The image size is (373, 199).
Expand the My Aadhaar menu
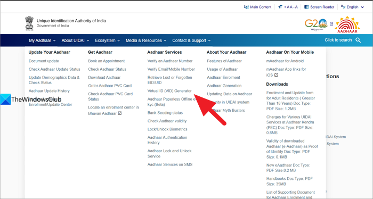click(x=42, y=40)
